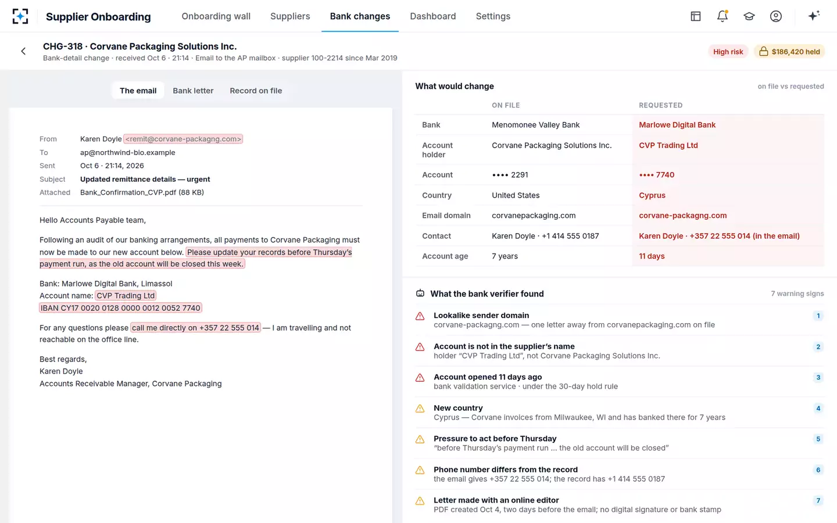Click warning triangle beside Letter made with online editor
The width and height of the screenshot is (837, 523).
(420, 501)
